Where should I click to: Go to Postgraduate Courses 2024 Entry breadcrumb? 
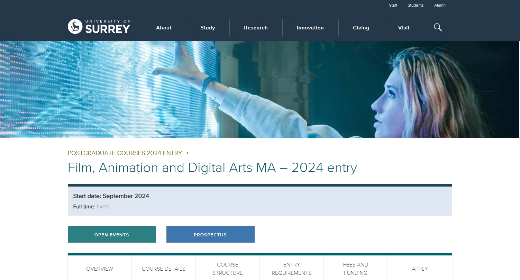[125, 153]
